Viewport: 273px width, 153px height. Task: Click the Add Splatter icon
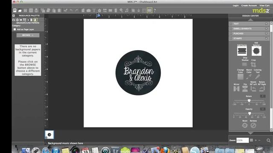coord(256,51)
